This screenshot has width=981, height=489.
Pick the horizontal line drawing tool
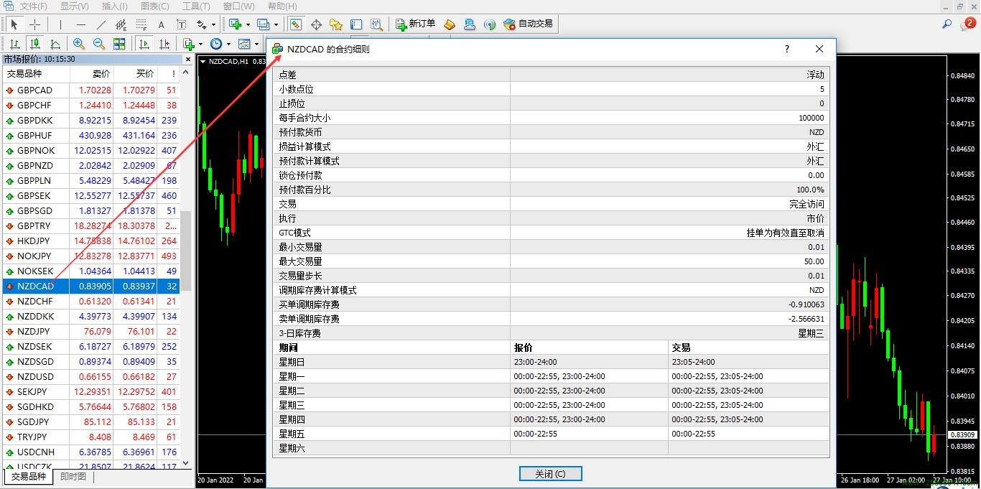[x=80, y=24]
